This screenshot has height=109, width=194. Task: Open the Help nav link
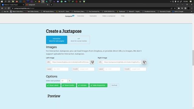pos(122,16)
